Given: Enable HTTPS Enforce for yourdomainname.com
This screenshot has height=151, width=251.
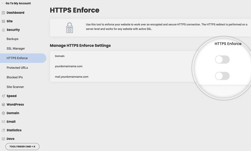Looking at the screenshot, I should point(222,60).
